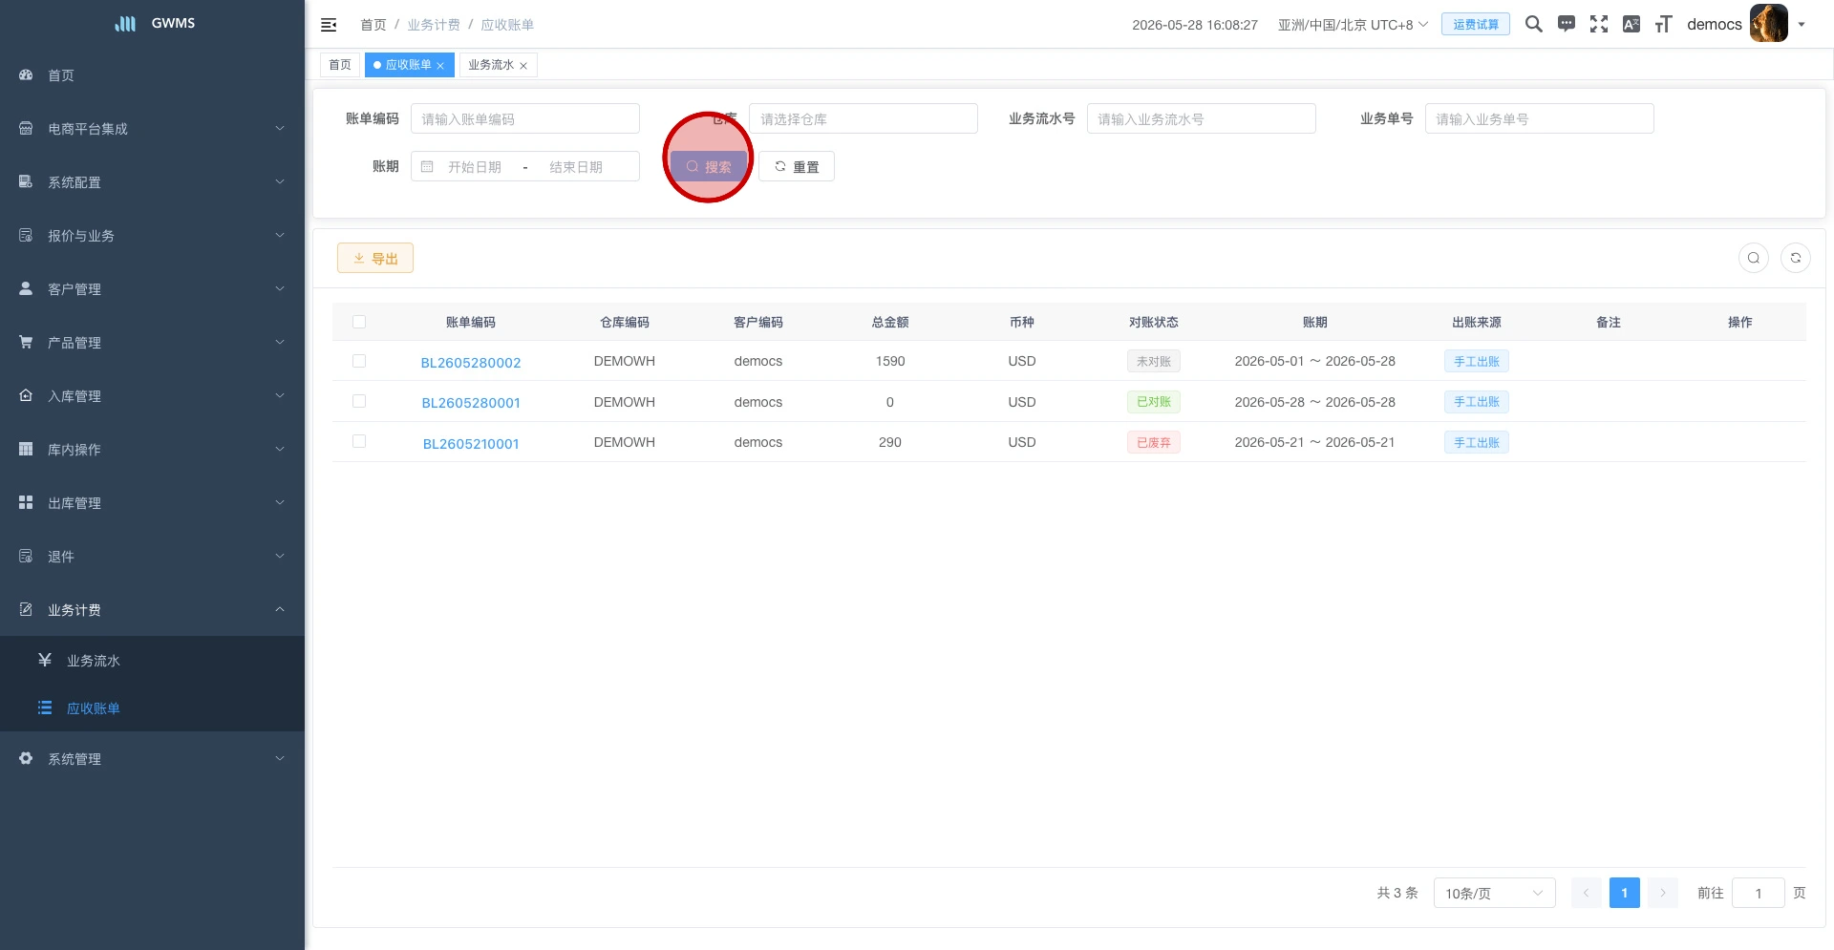
Task: Toggle the table search visibility round icon
Action: [1754, 258]
